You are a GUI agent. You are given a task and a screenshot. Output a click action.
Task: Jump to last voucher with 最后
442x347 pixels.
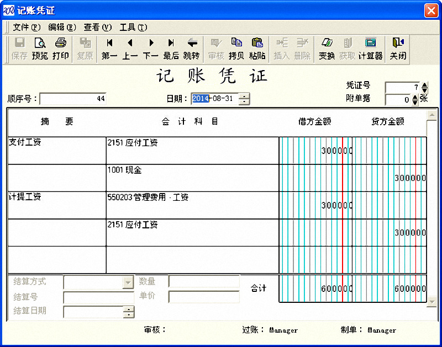171,49
